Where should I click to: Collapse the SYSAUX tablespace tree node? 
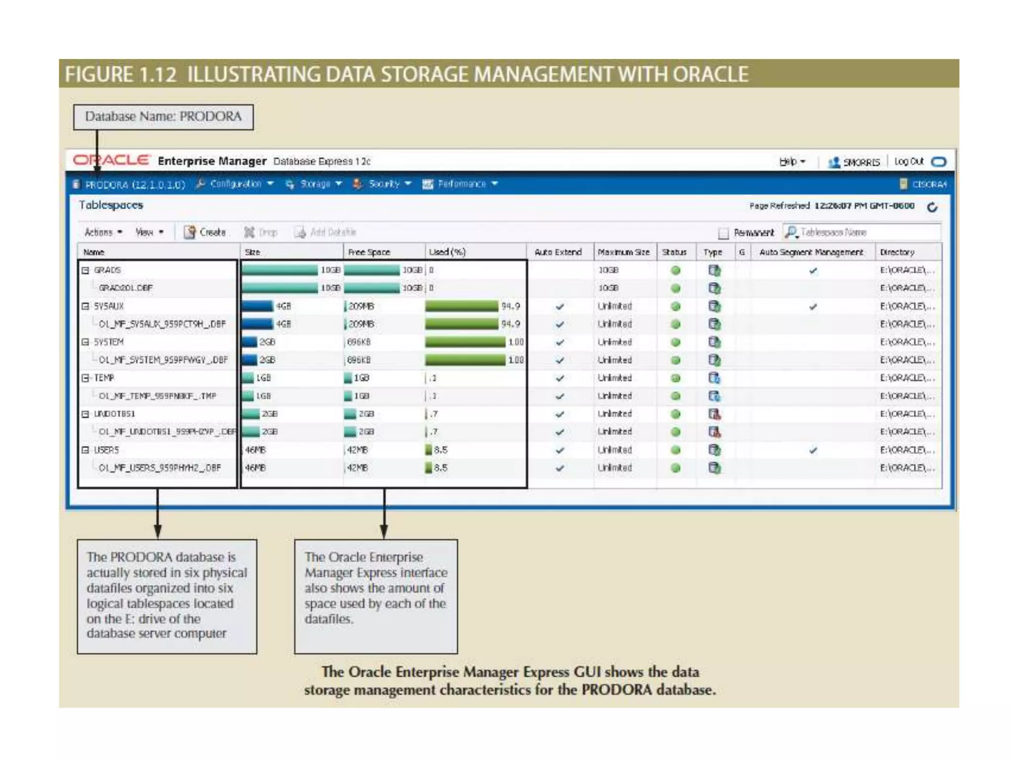pyautogui.click(x=86, y=306)
